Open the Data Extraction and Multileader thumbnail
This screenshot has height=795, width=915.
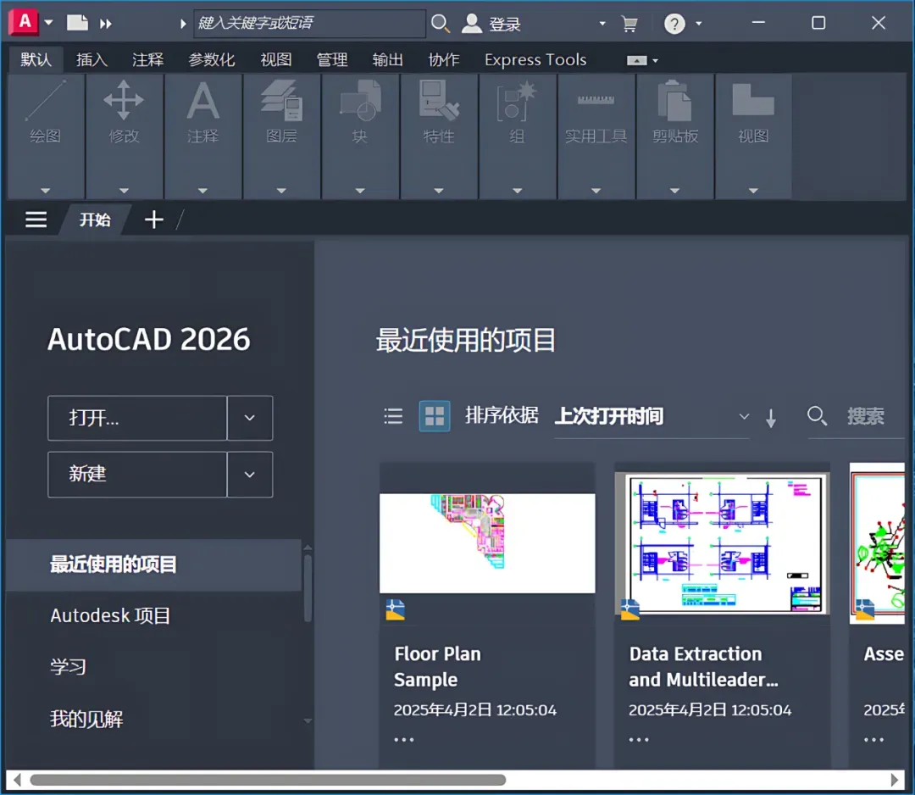pos(723,542)
